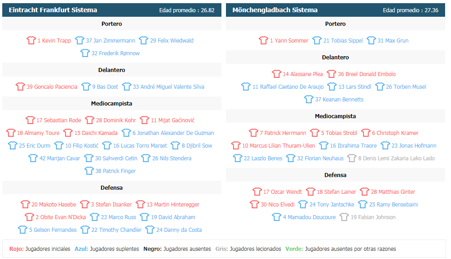
Task: Click the blue jersey icon beside Bas Dost
Action: coord(86,86)
